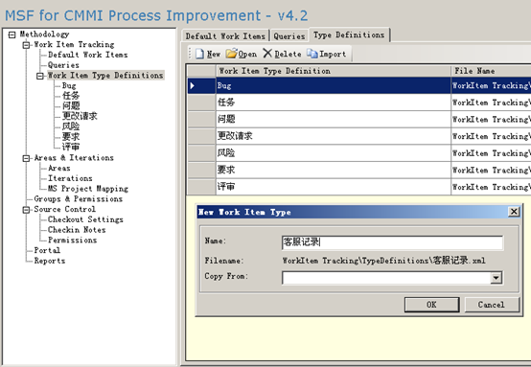This screenshot has width=531, height=367.
Task: Collapse the Areas & Iterations node
Action: tap(26, 158)
